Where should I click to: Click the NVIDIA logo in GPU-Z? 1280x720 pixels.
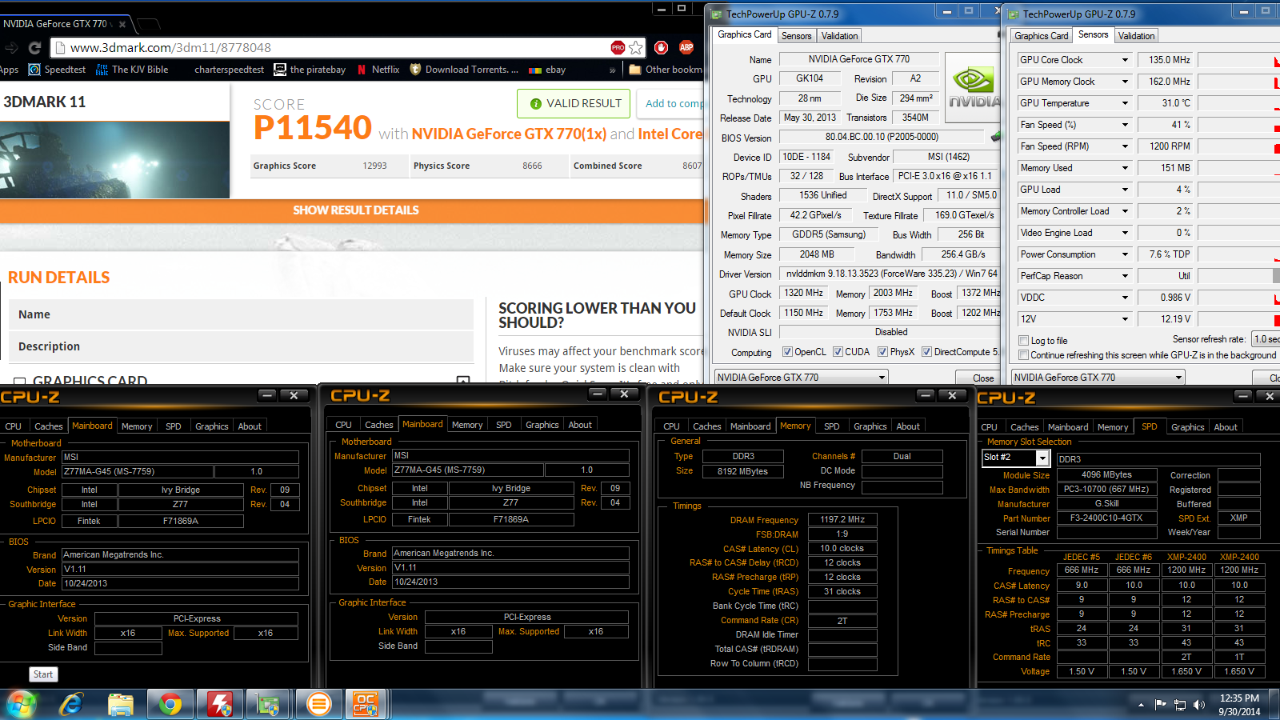[973, 86]
